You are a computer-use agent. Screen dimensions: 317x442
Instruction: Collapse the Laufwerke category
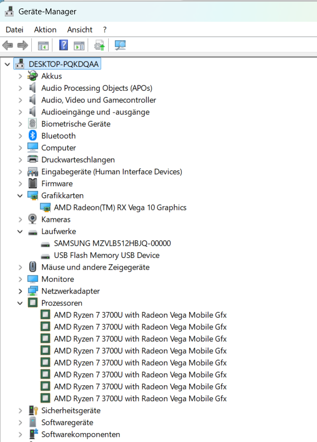[20, 231]
